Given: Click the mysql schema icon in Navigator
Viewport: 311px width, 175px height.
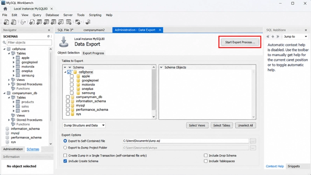Looking at the screenshot, I should pos(7,133).
